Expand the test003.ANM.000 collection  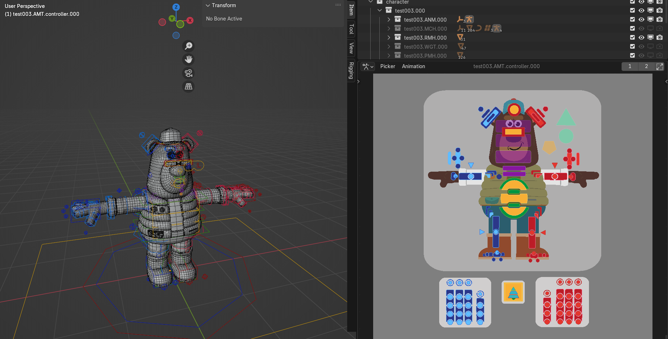point(389,19)
